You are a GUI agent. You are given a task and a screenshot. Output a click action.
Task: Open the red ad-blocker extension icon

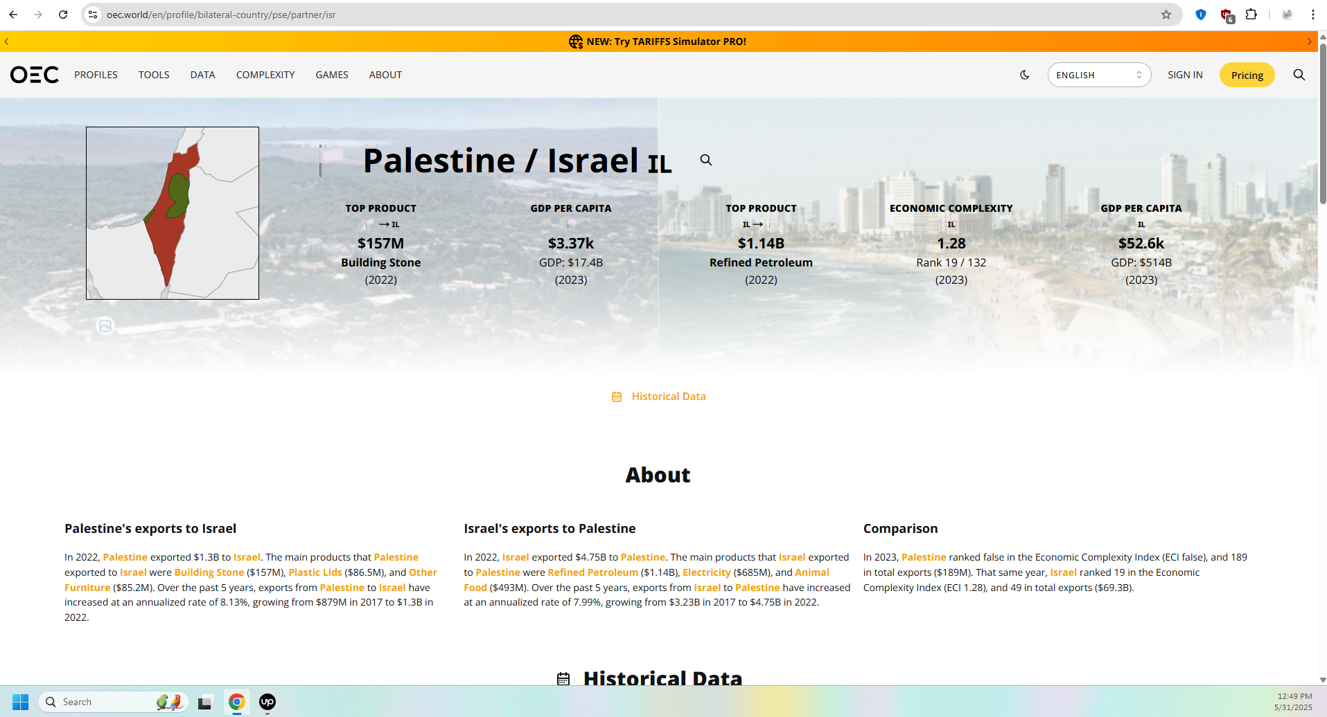click(x=1227, y=15)
